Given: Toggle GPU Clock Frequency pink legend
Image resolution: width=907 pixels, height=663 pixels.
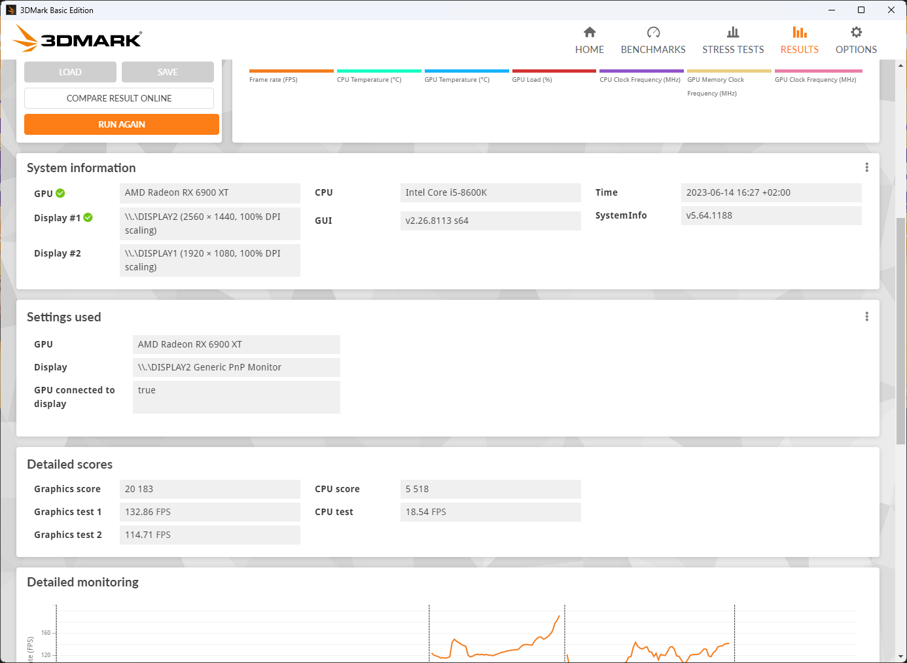Looking at the screenshot, I should (x=819, y=71).
